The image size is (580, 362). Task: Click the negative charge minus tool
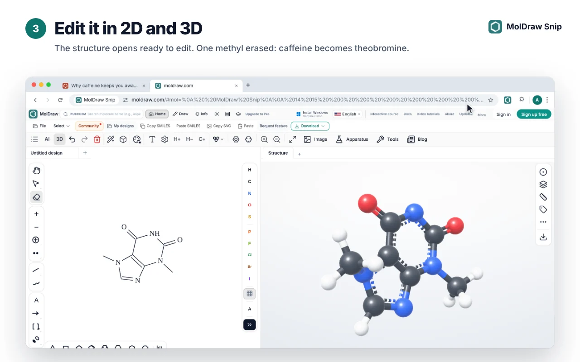(36, 227)
